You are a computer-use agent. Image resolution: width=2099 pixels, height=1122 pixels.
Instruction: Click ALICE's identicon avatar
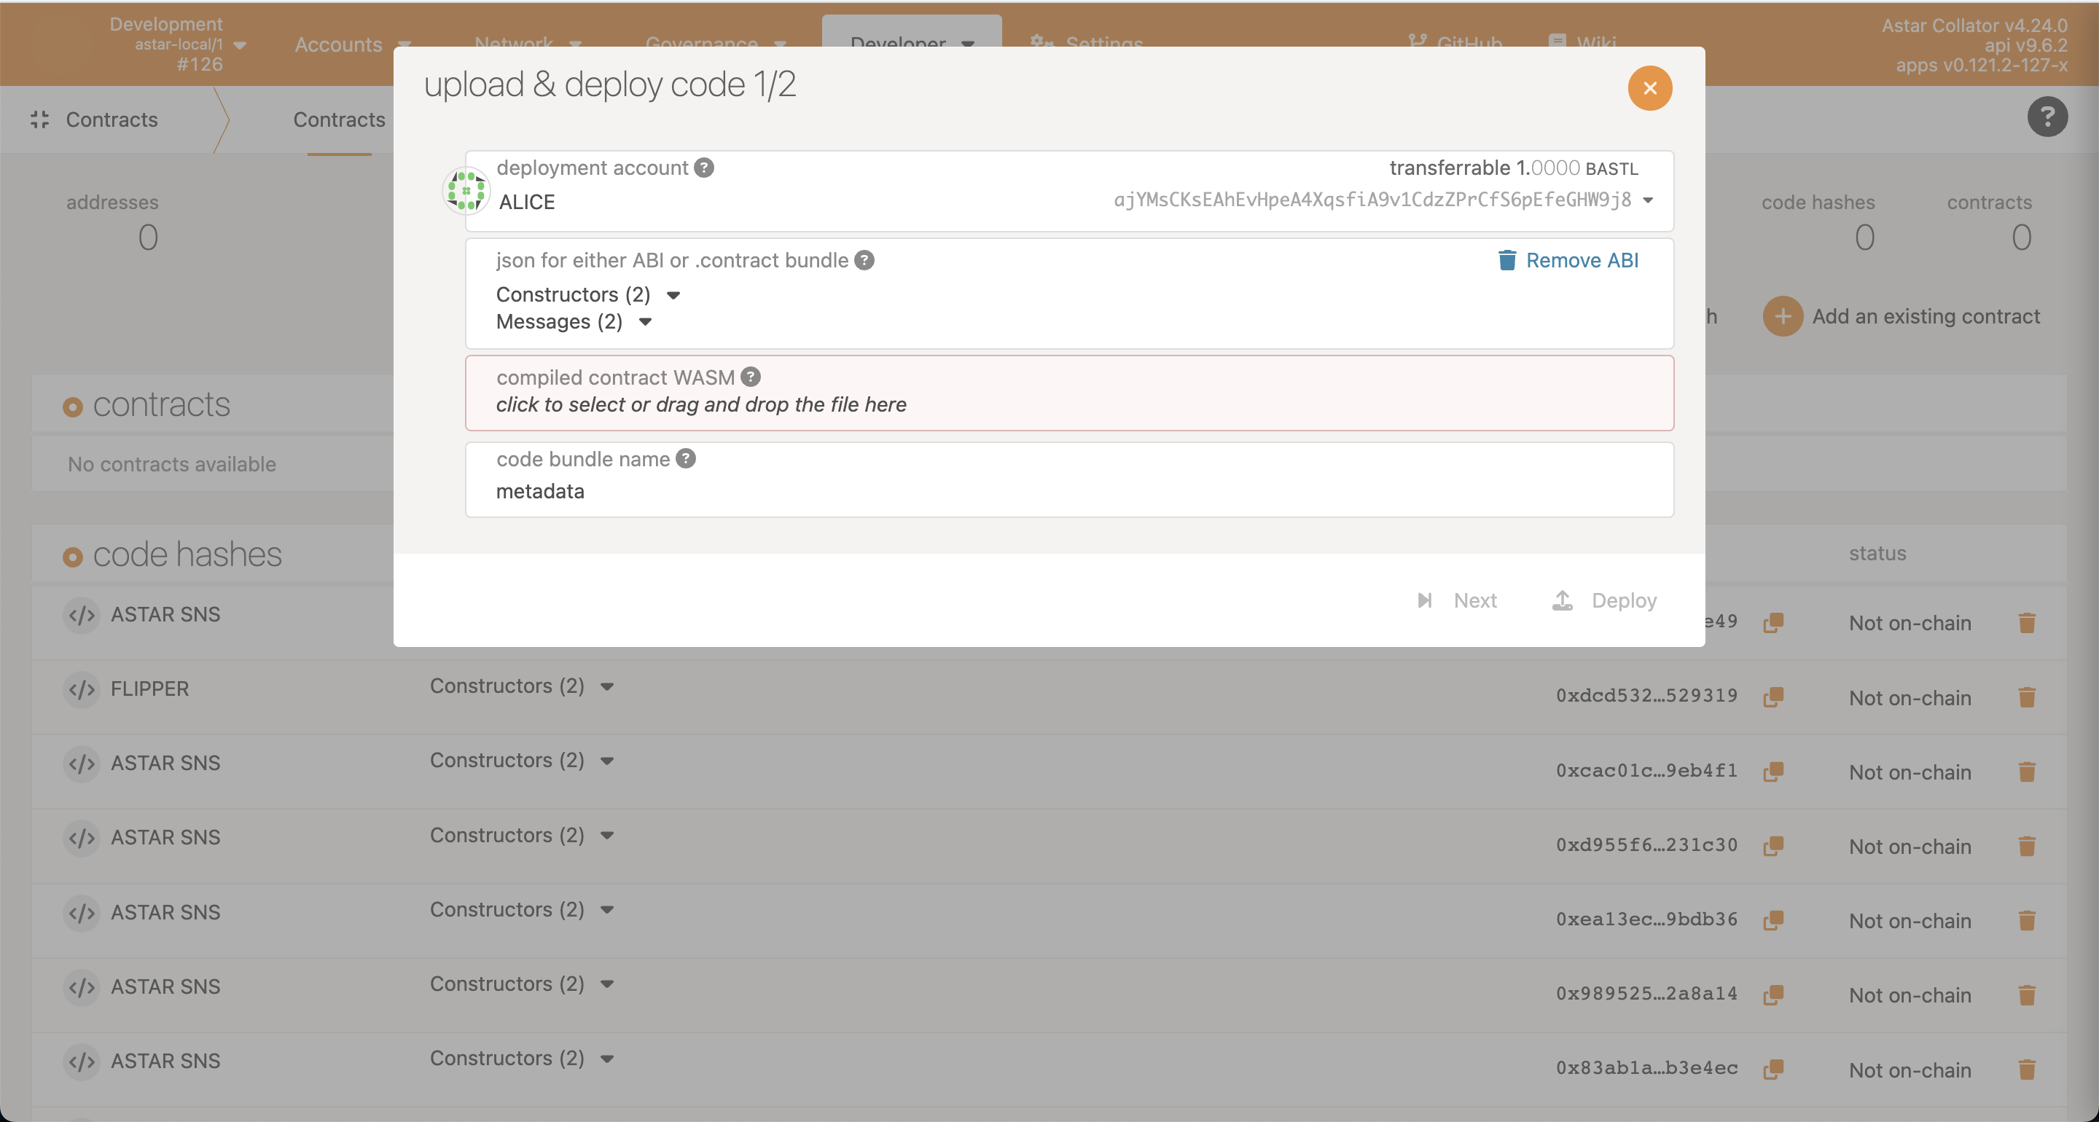click(x=466, y=191)
